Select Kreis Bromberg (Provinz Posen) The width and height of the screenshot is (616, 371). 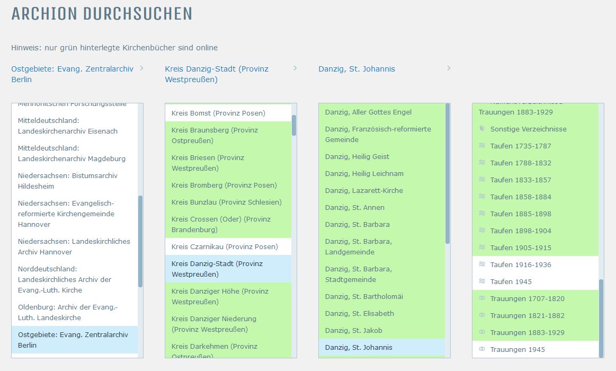tap(224, 185)
